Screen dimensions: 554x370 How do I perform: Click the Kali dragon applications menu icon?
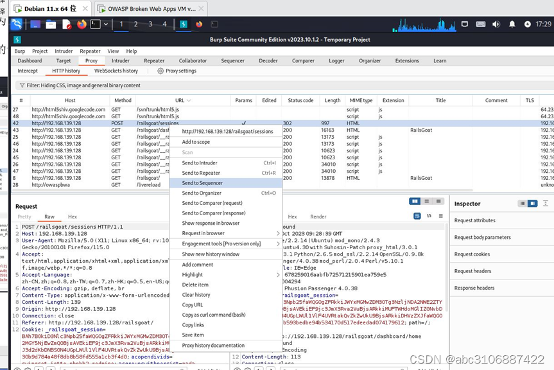pos(17,24)
